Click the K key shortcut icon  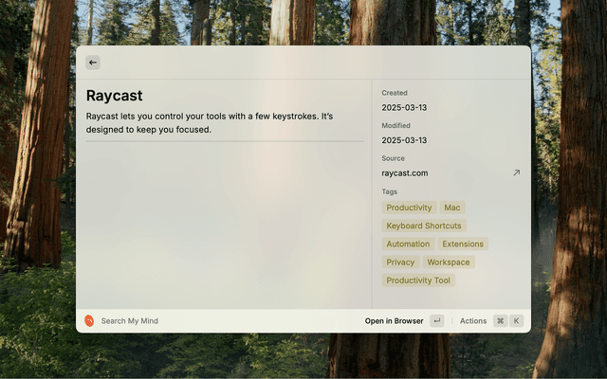(517, 321)
